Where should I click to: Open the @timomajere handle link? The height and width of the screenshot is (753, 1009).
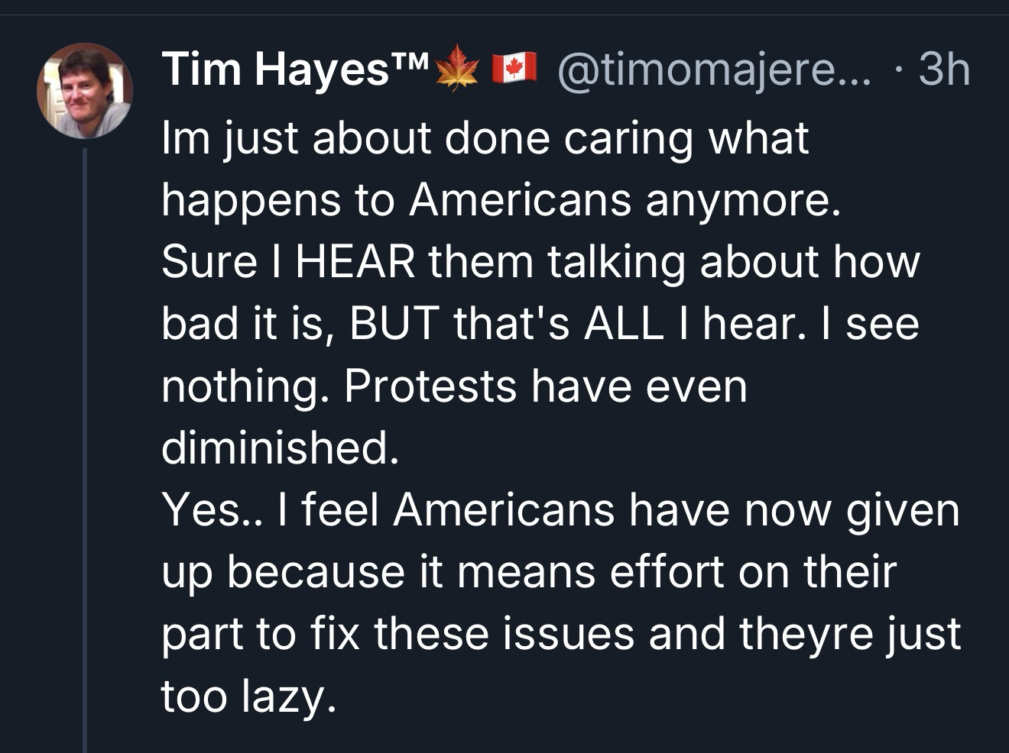coord(714,69)
